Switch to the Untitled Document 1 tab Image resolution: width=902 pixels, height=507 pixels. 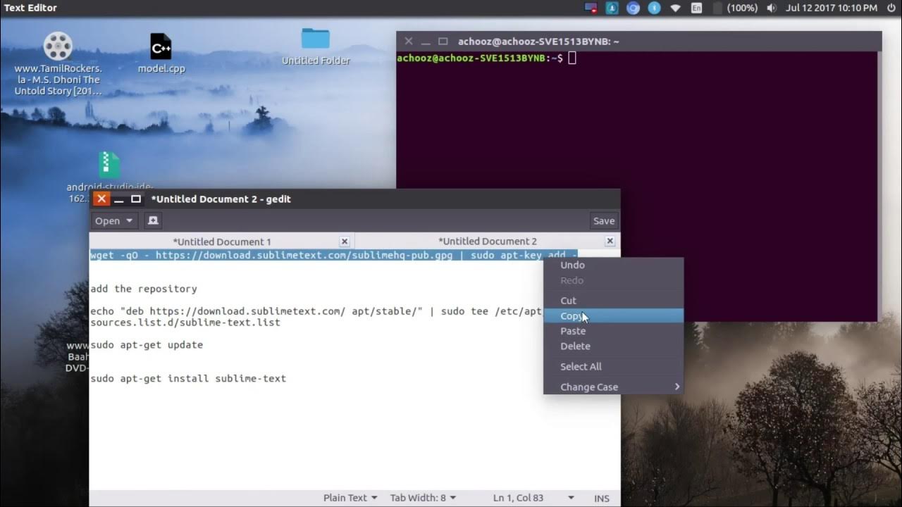[221, 242]
